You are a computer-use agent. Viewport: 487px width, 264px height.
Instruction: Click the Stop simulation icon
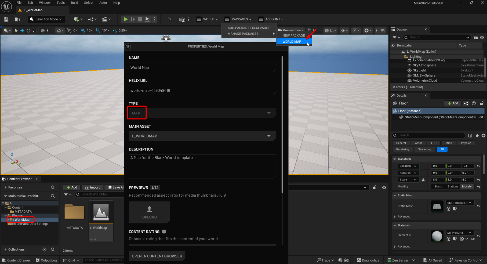[x=140, y=19]
